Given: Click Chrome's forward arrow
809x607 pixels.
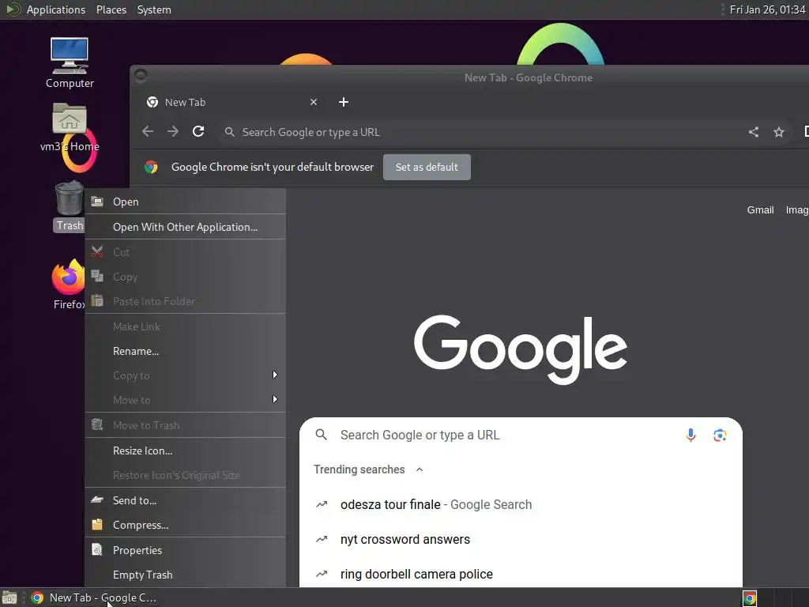Looking at the screenshot, I should point(173,132).
